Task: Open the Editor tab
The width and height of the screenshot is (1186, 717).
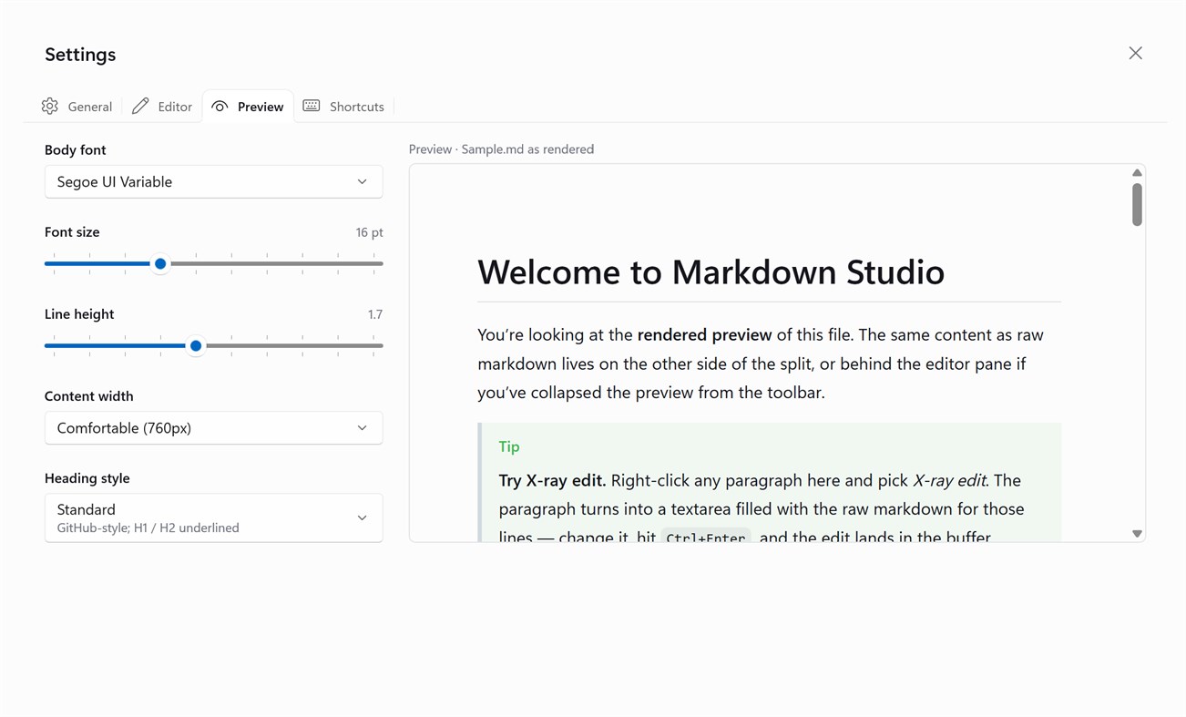Action: click(162, 107)
